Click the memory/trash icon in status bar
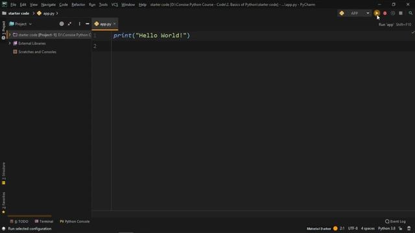 pyautogui.click(x=409, y=228)
